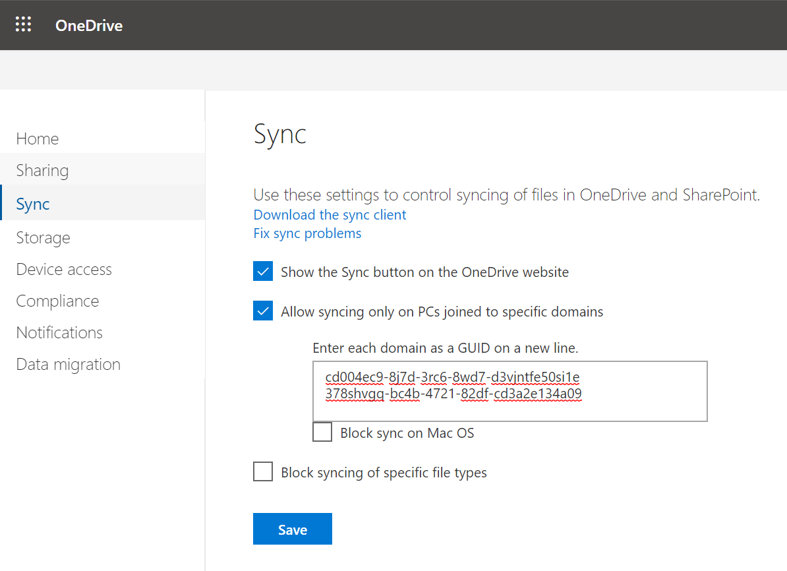This screenshot has height=571, width=787.
Task: Click the first GUID line starting cd004ec9
Action: coord(452,377)
